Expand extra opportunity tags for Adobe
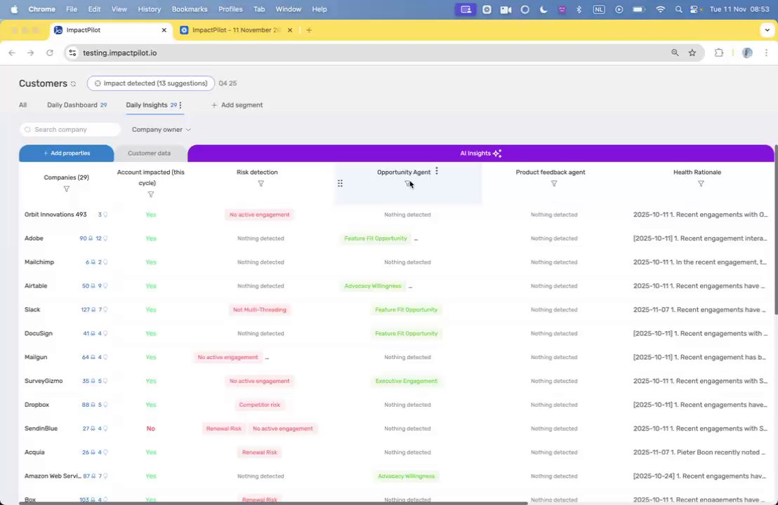Viewport: 778px width, 505px height. pyautogui.click(x=416, y=239)
